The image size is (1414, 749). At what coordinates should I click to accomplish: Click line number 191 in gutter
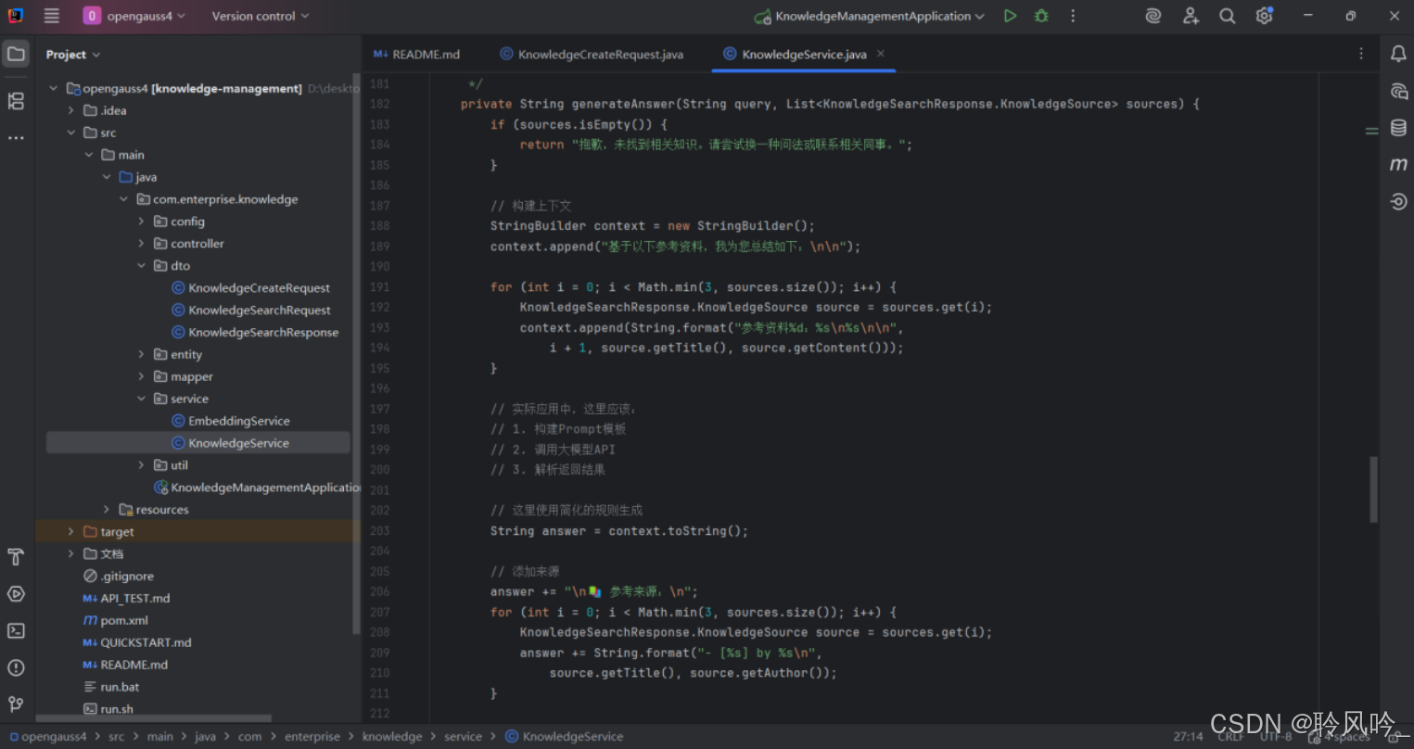(x=379, y=287)
